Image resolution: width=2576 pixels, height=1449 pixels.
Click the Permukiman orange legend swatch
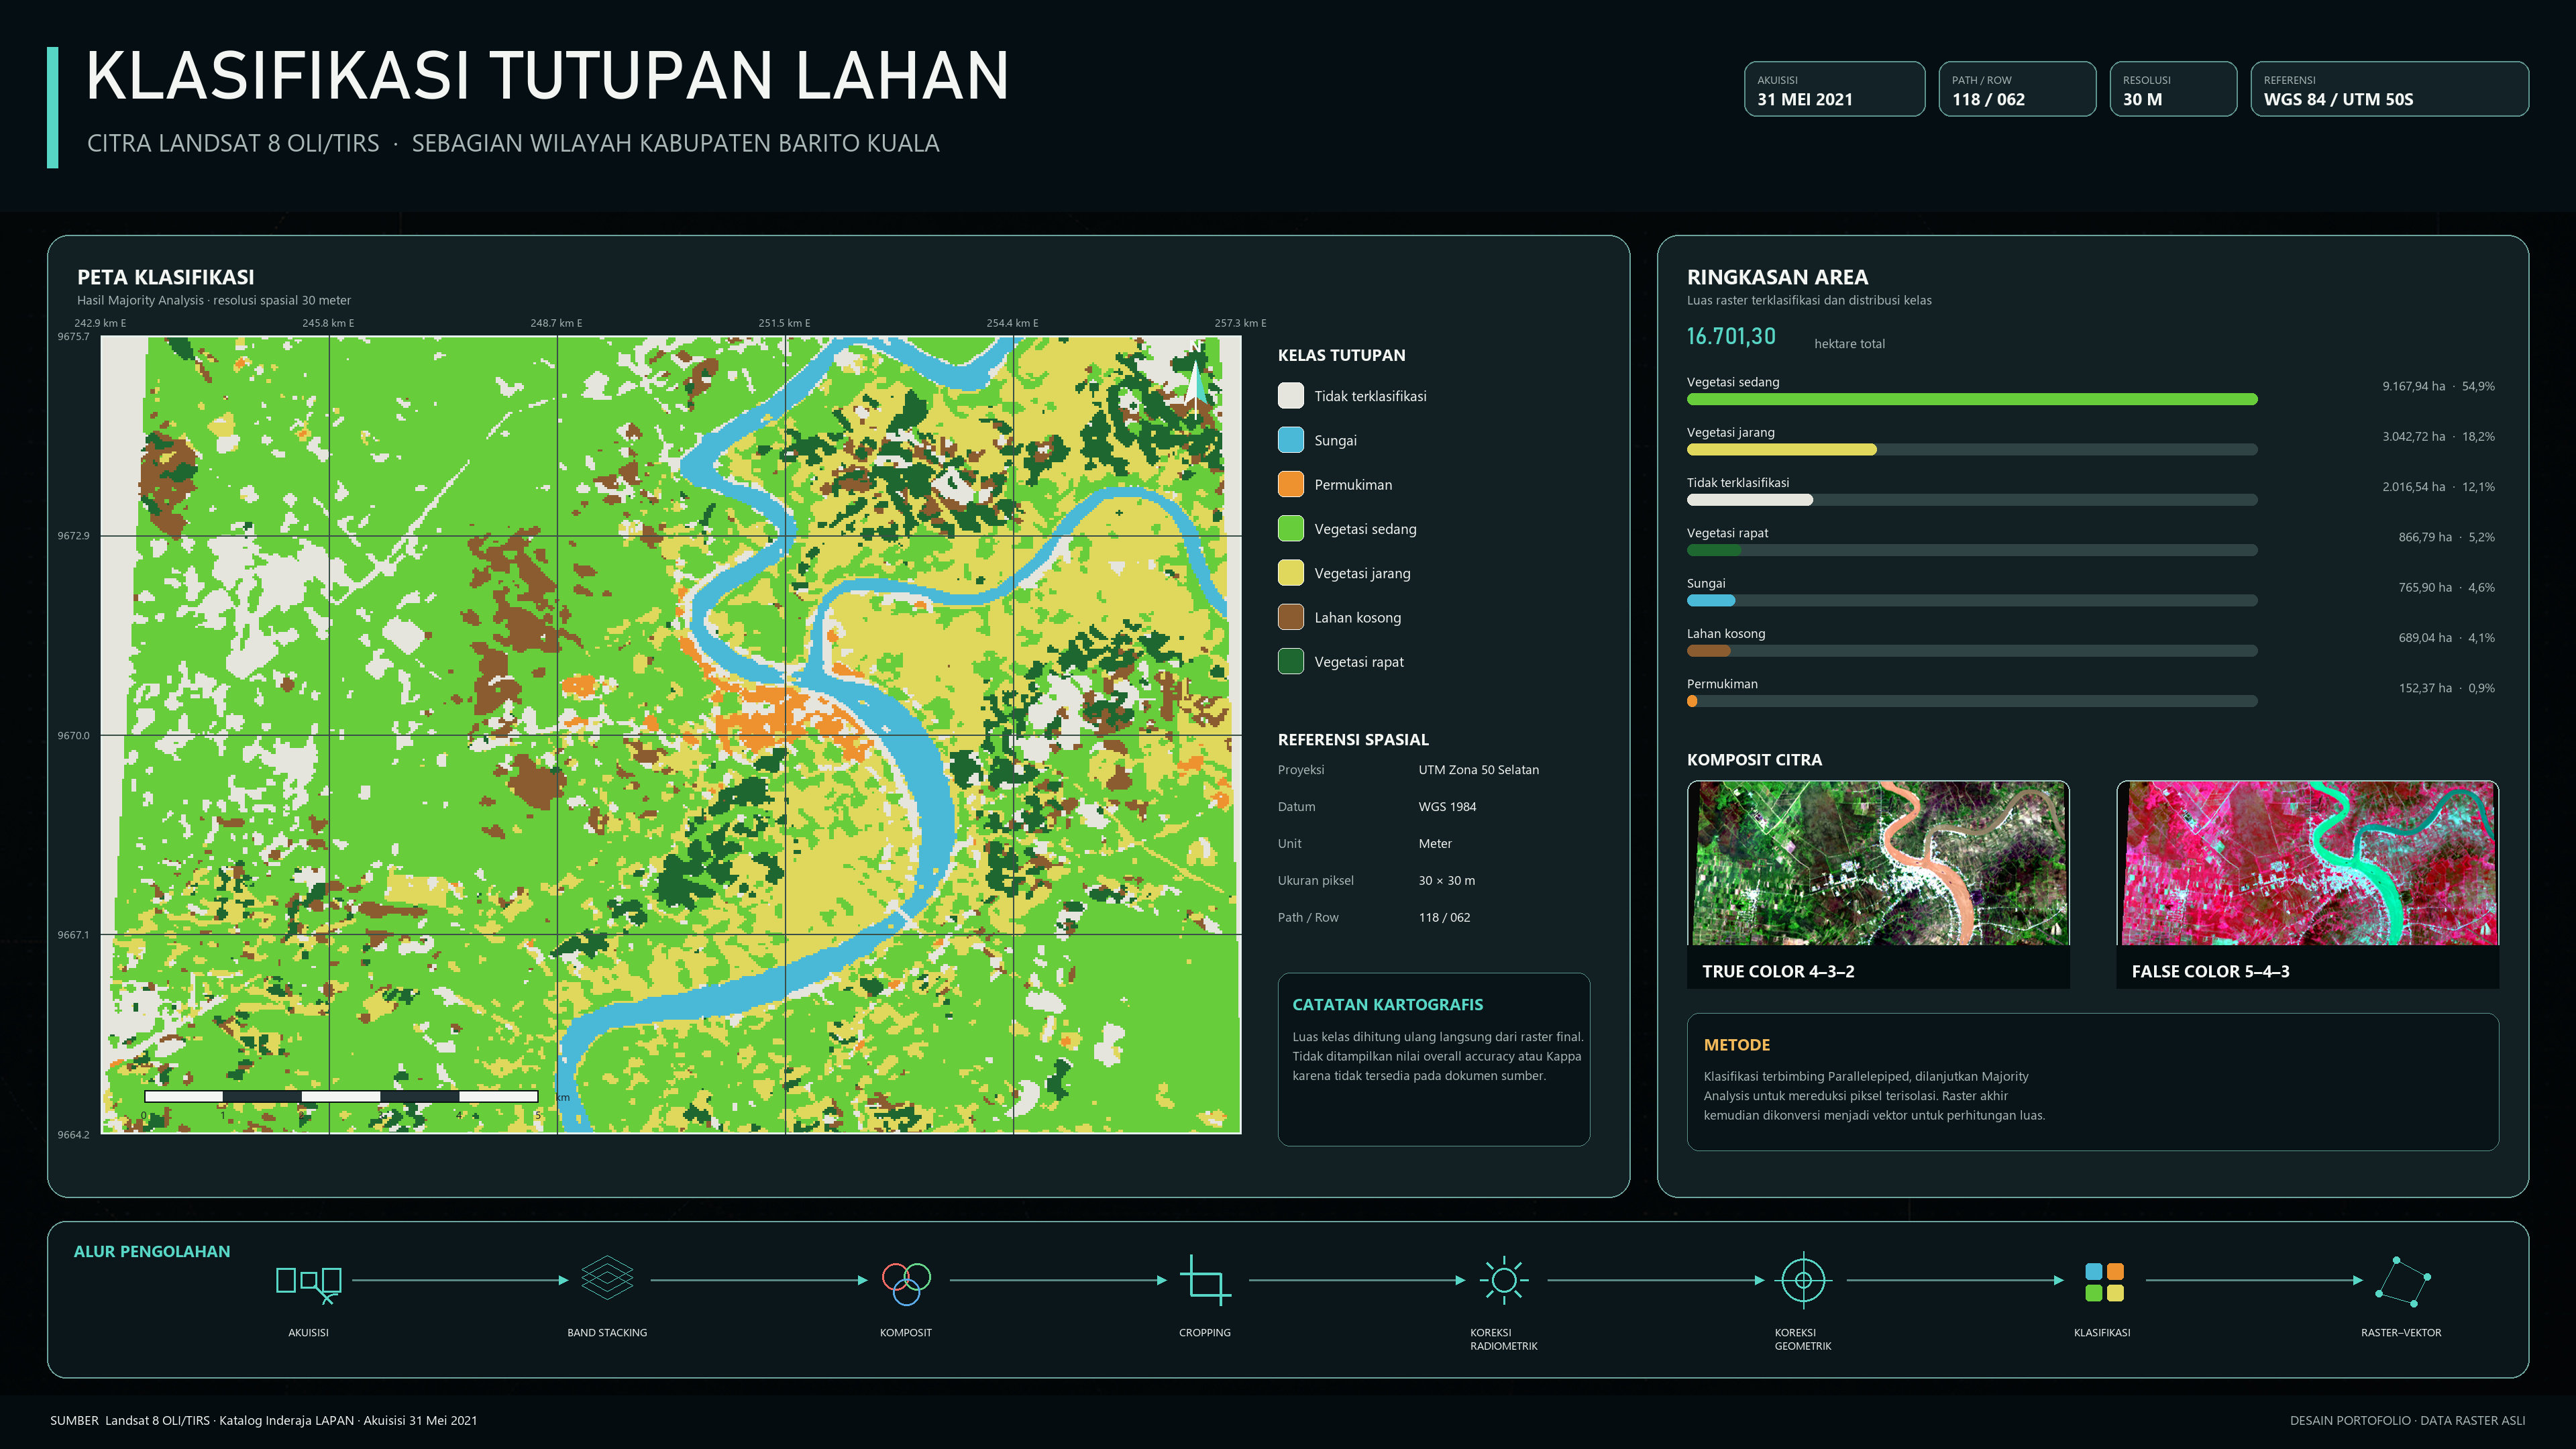pyautogui.click(x=1291, y=484)
